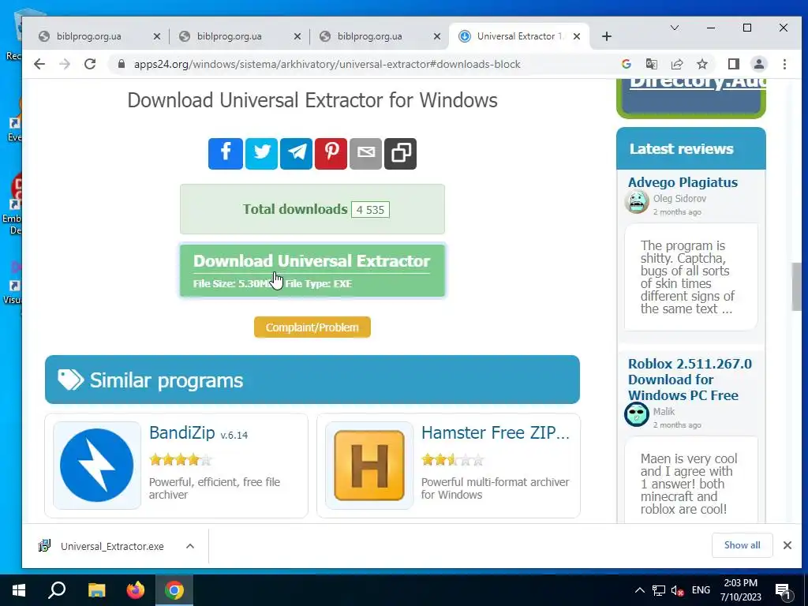Launch Firefox from taskbar
The width and height of the screenshot is (808, 606).
[x=136, y=590]
